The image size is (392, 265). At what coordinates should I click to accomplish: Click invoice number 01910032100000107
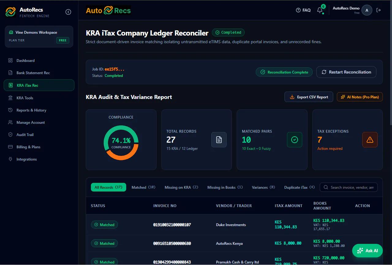pyautogui.click(x=172, y=225)
